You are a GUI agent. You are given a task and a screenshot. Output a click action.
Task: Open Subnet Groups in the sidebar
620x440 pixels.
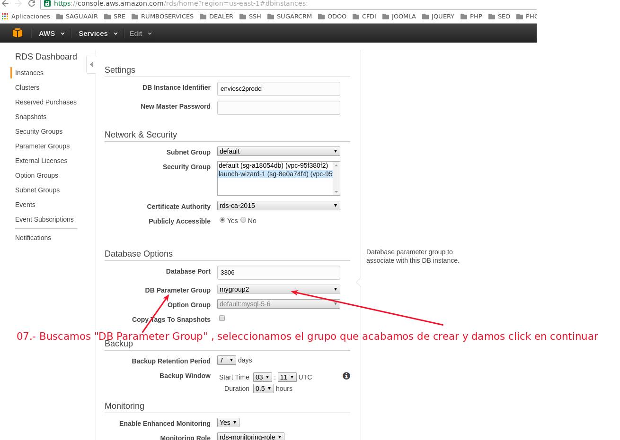pos(37,190)
